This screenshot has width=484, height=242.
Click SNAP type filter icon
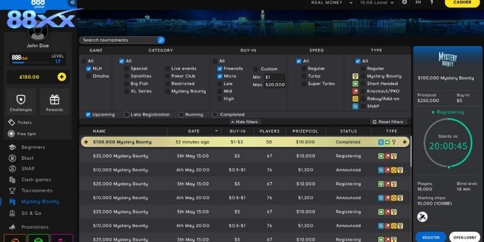coord(355,106)
